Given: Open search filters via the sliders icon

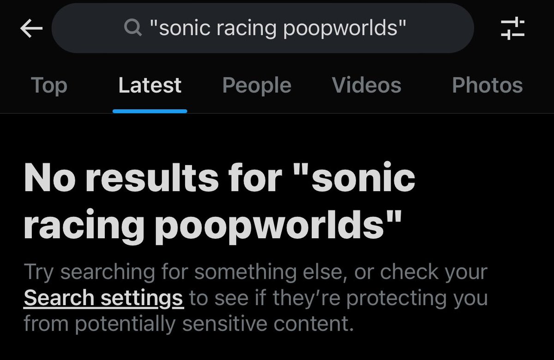Looking at the screenshot, I should pos(513,29).
